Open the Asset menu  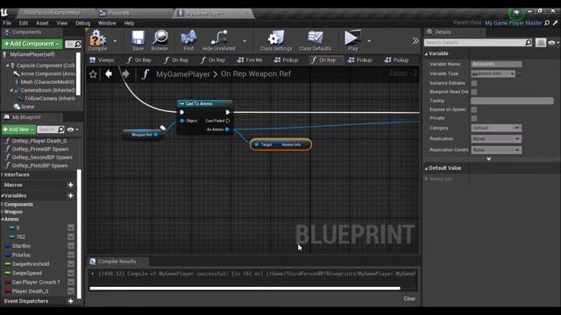(x=42, y=24)
